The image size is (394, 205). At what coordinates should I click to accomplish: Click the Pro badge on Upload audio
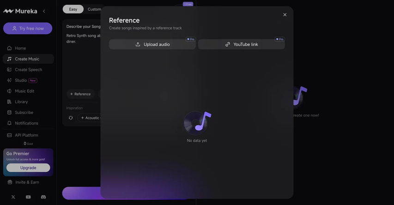tap(191, 39)
